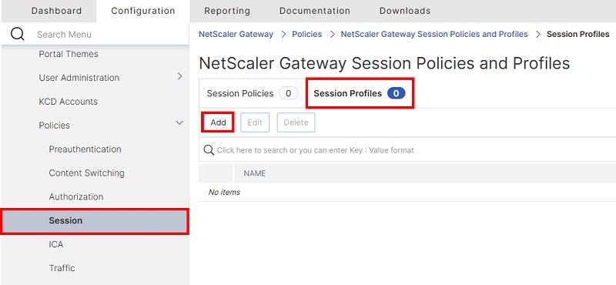Switch to the Session Policies tab
This screenshot has width=616, height=285.
tap(253, 93)
